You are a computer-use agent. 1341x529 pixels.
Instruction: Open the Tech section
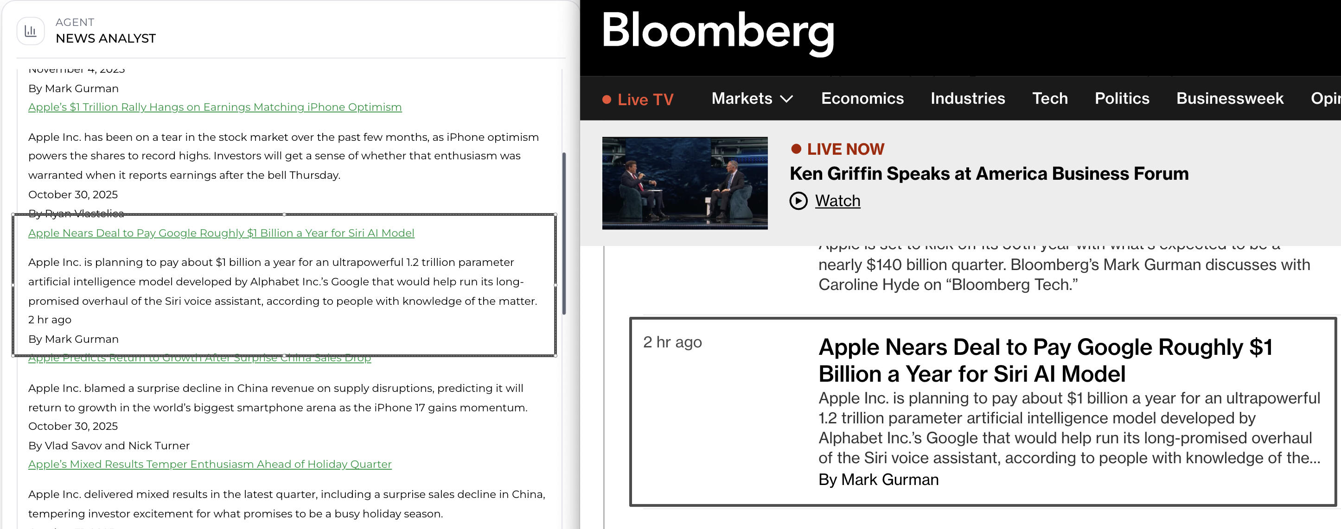click(x=1050, y=98)
